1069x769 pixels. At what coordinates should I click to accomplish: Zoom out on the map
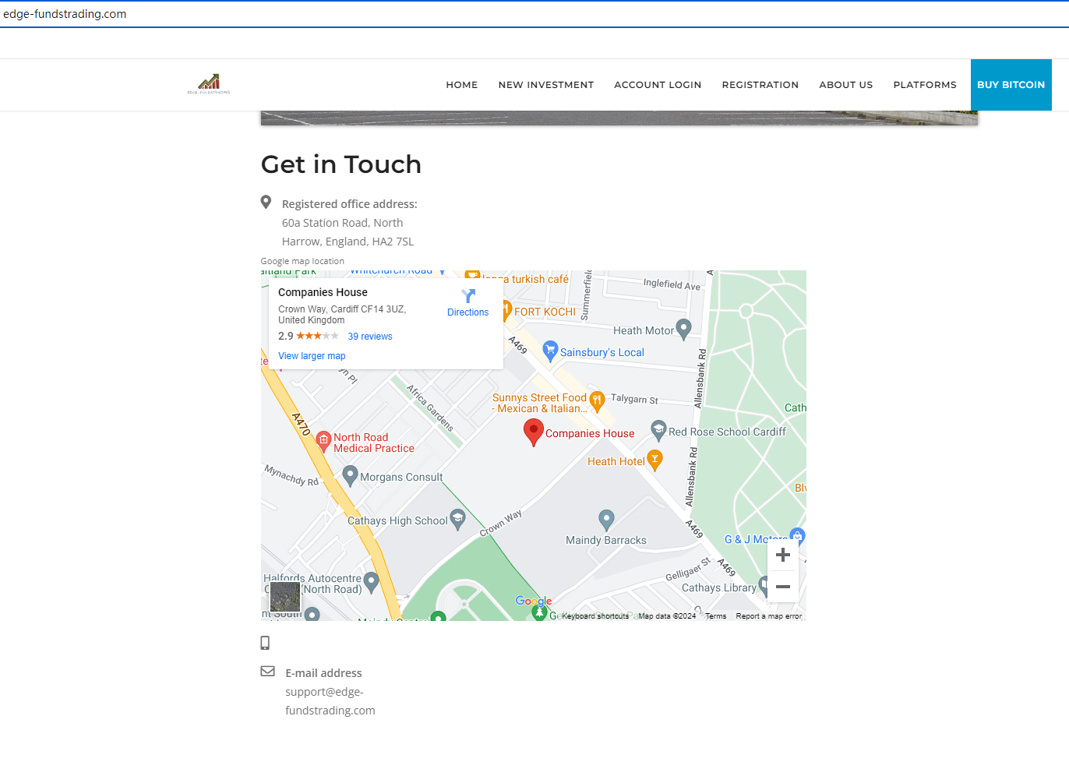click(783, 587)
